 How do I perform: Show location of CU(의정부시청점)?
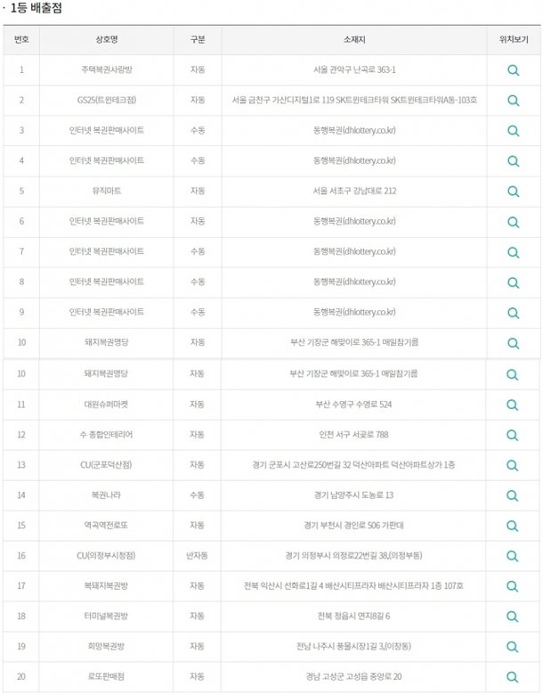[x=512, y=556]
